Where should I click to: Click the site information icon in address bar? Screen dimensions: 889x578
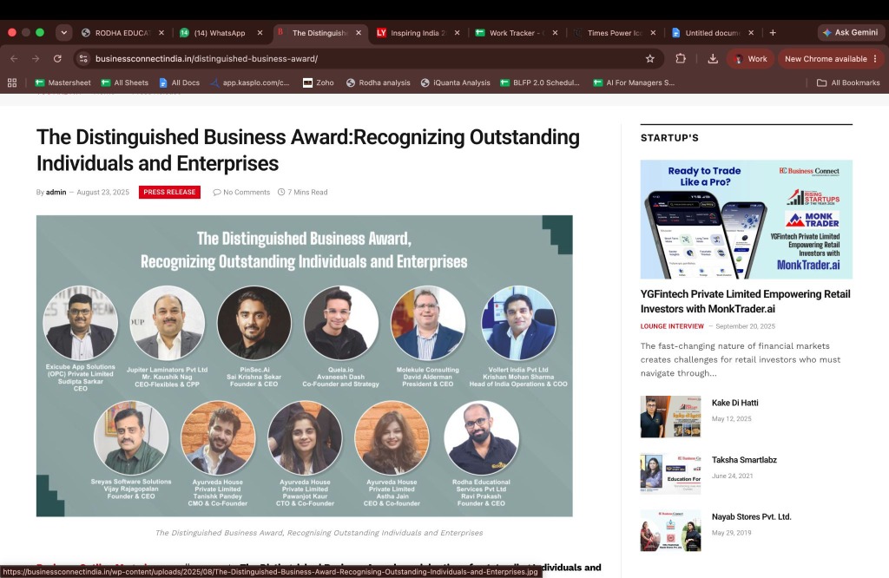83,58
